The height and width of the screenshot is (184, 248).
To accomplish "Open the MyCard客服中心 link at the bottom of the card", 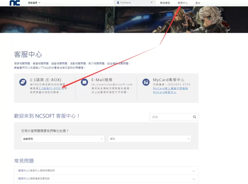I will [x=165, y=92].
